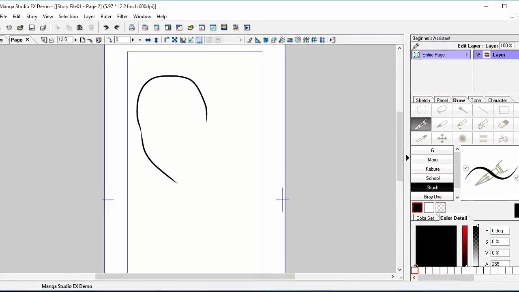
Task: Click the Save file toolbar icon
Action: 31,28
